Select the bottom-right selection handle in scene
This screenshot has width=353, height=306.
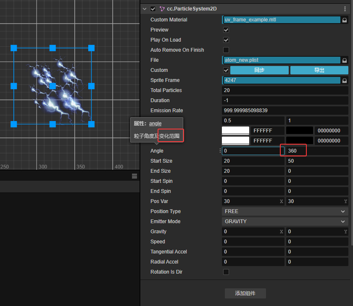coord(92,124)
